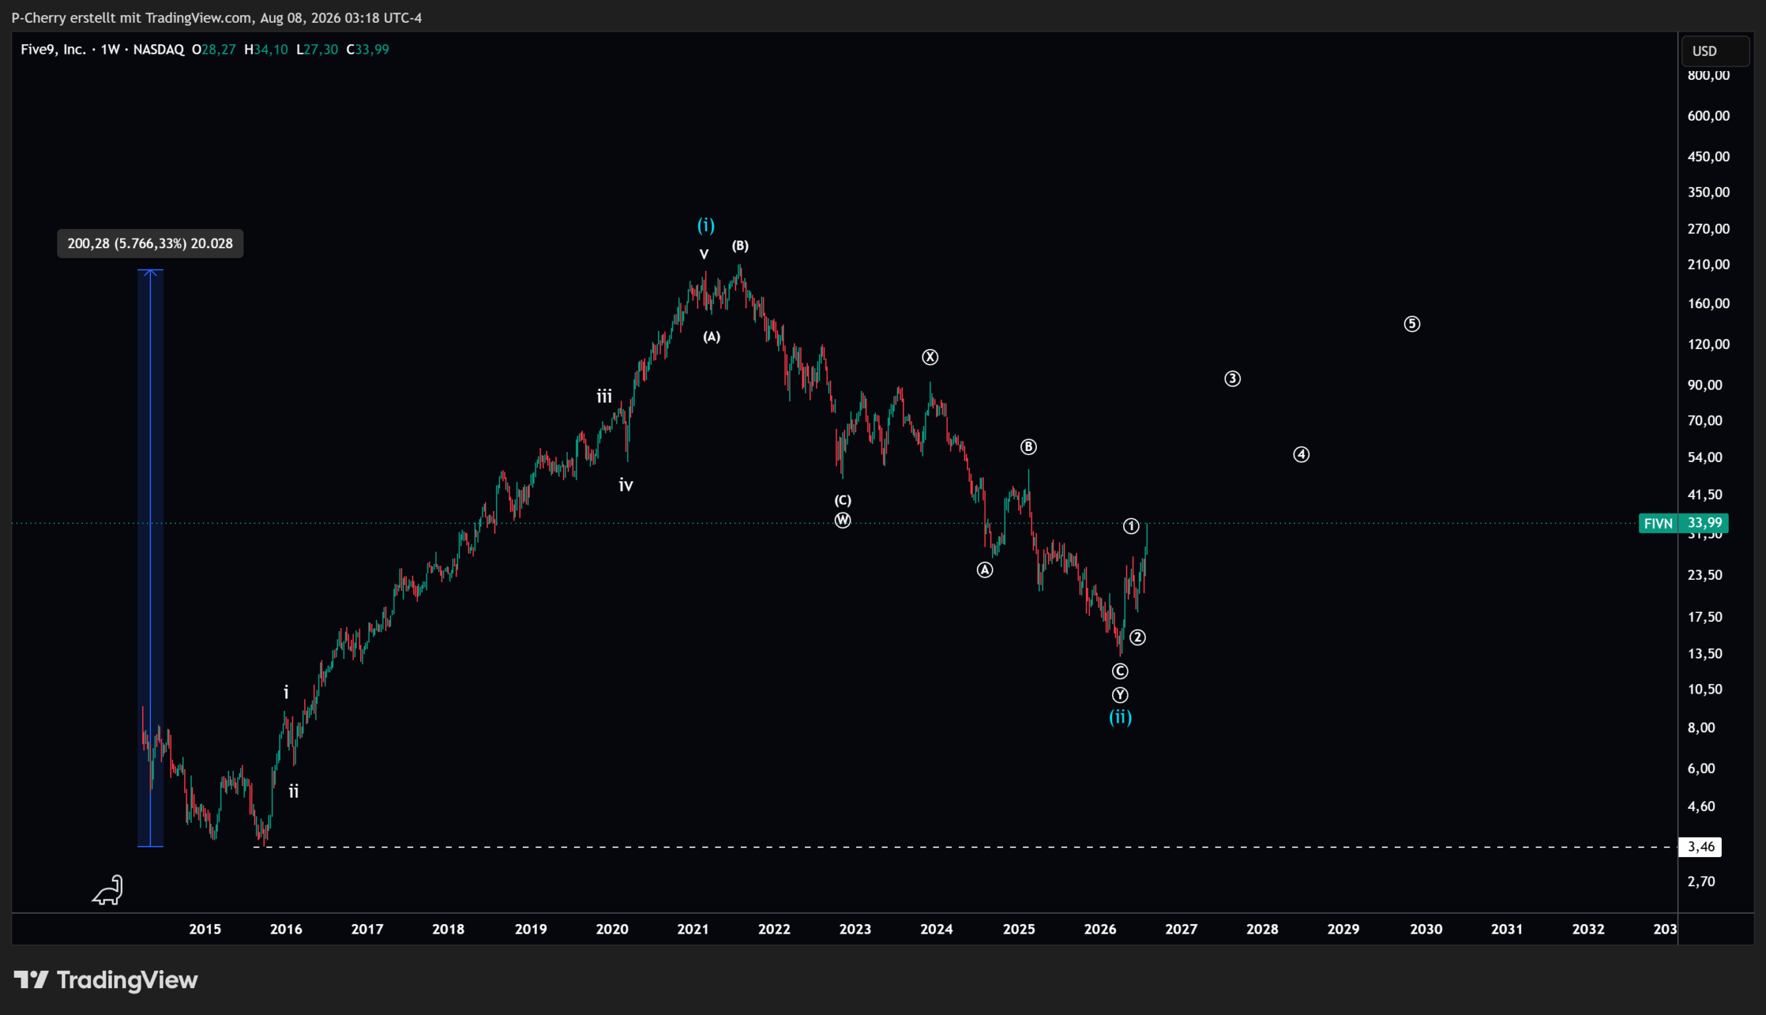Click the measurement label 200,28 (5.766,33%)
Image resolution: width=1766 pixels, height=1015 pixels.
pyautogui.click(x=150, y=243)
